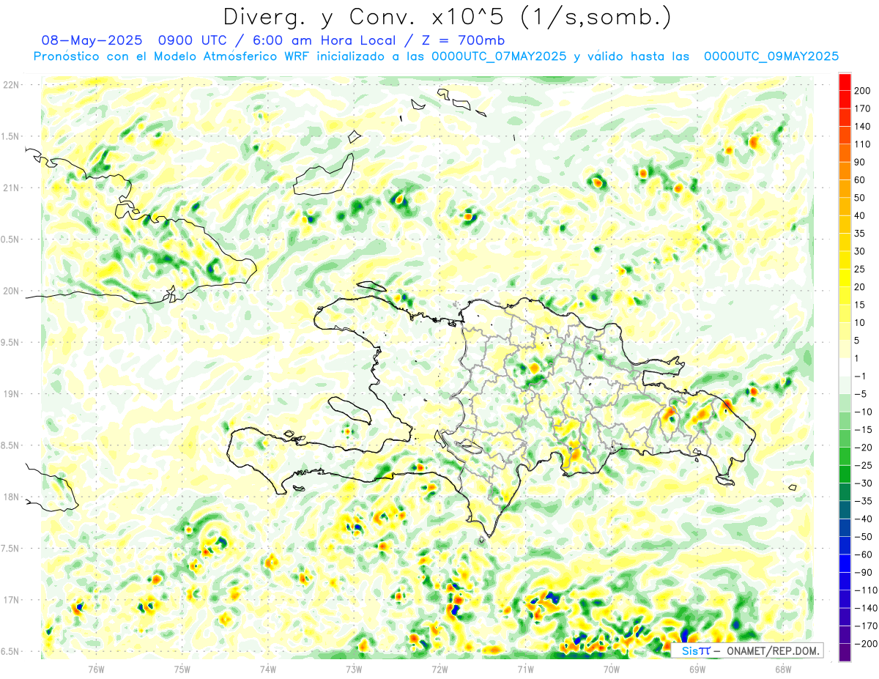Click the positive "140" colorbar label
Viewport: 879px width, 679px height.
[x=863, y=126]
